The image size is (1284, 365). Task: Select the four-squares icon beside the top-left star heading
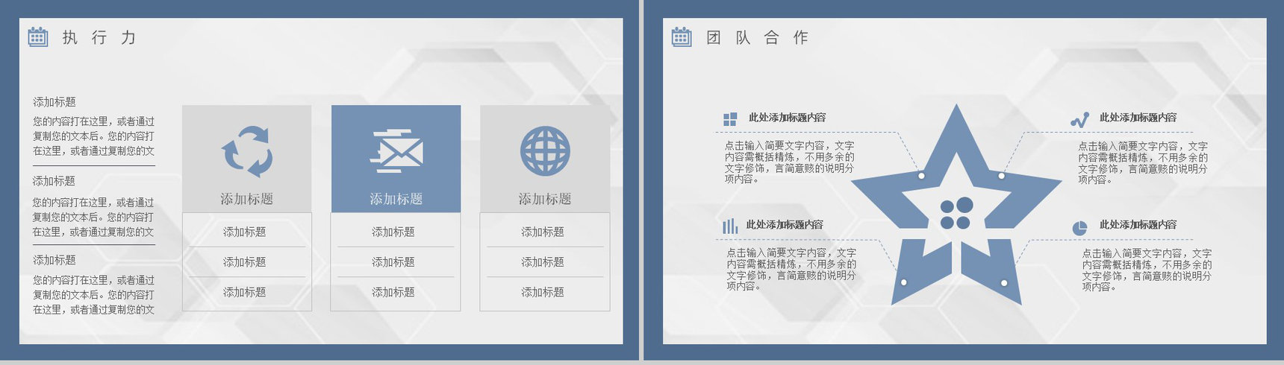point(730,119)
